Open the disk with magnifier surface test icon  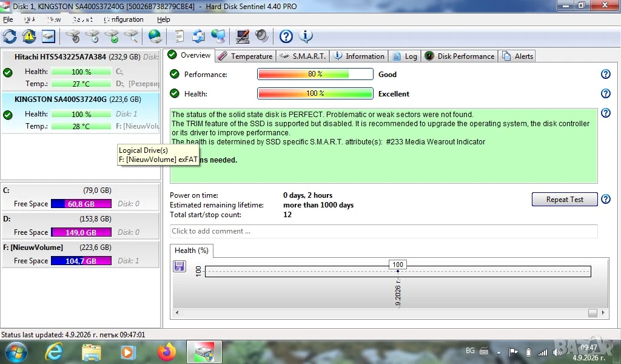pyautogui.click(x=131, y=36)
